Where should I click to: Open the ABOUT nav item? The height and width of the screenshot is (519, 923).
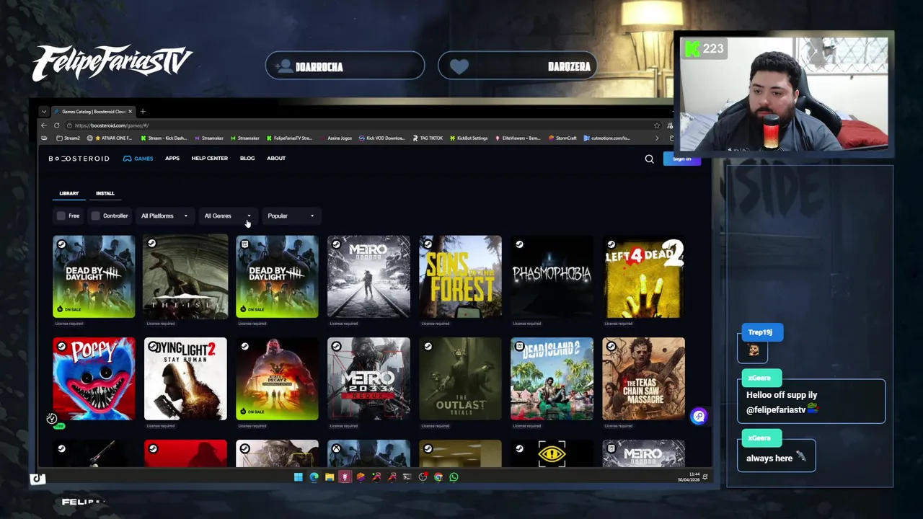pyautogui.click(x=276, y=159)
